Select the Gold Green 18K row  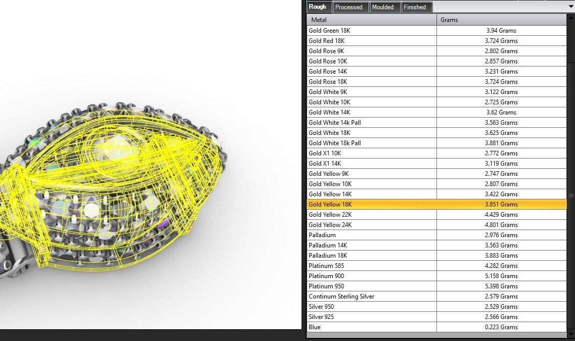tap(436, 31)
